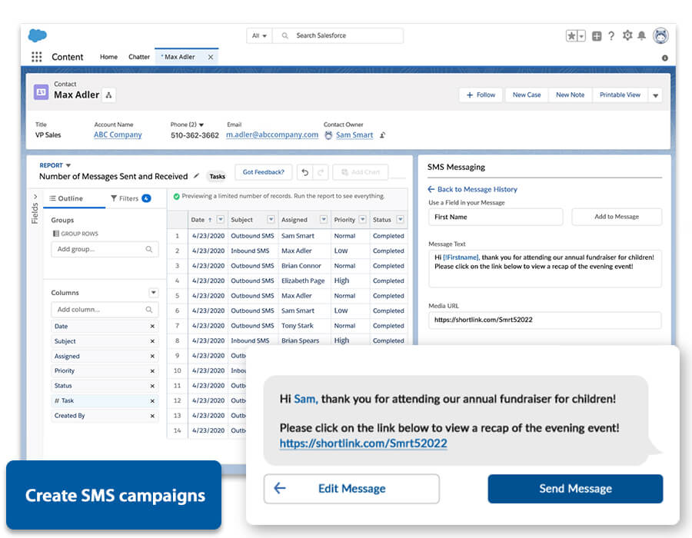Open the Priority column menu

coord(362,220)
